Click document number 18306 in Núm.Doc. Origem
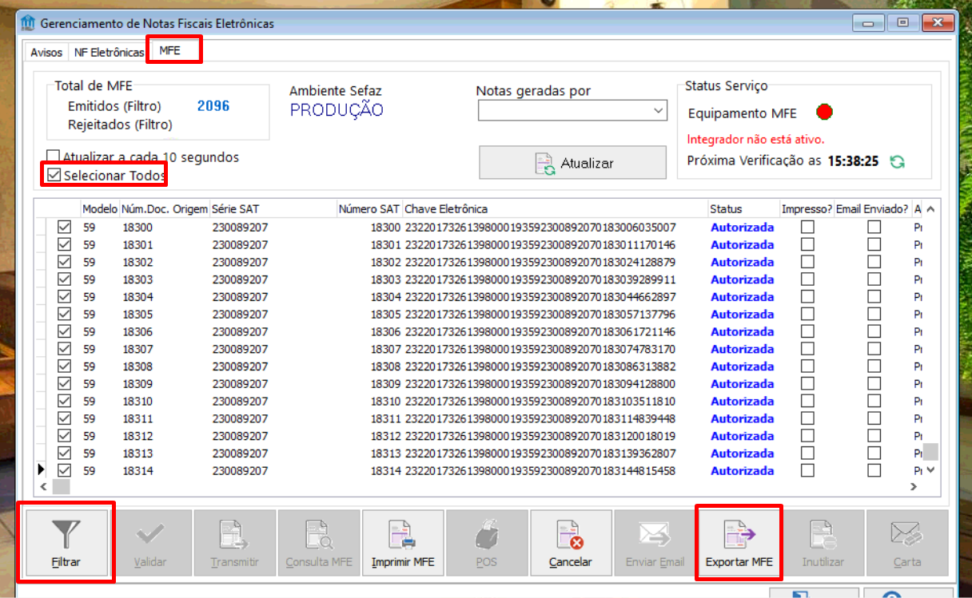This screenshot has height=598, width=972. [137, 331]
